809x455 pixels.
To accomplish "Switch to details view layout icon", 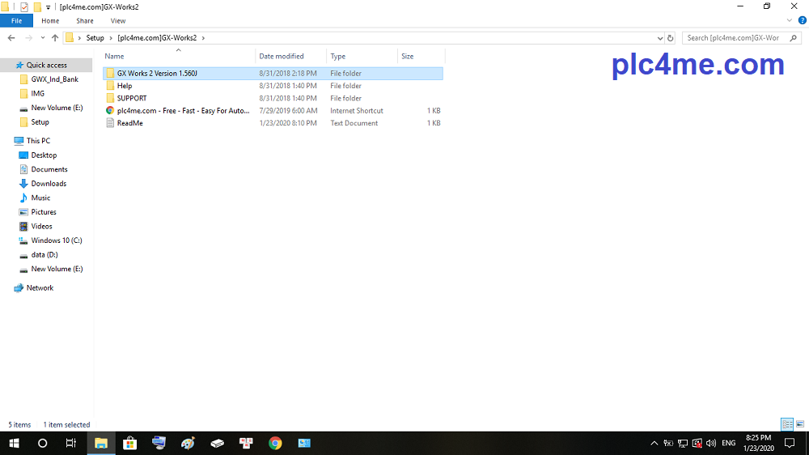I will coord(787,424).
